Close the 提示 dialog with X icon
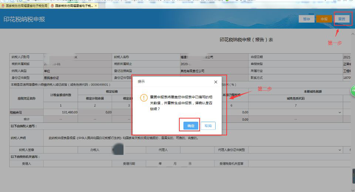This screenshot has width=355, height=192. 216,82
